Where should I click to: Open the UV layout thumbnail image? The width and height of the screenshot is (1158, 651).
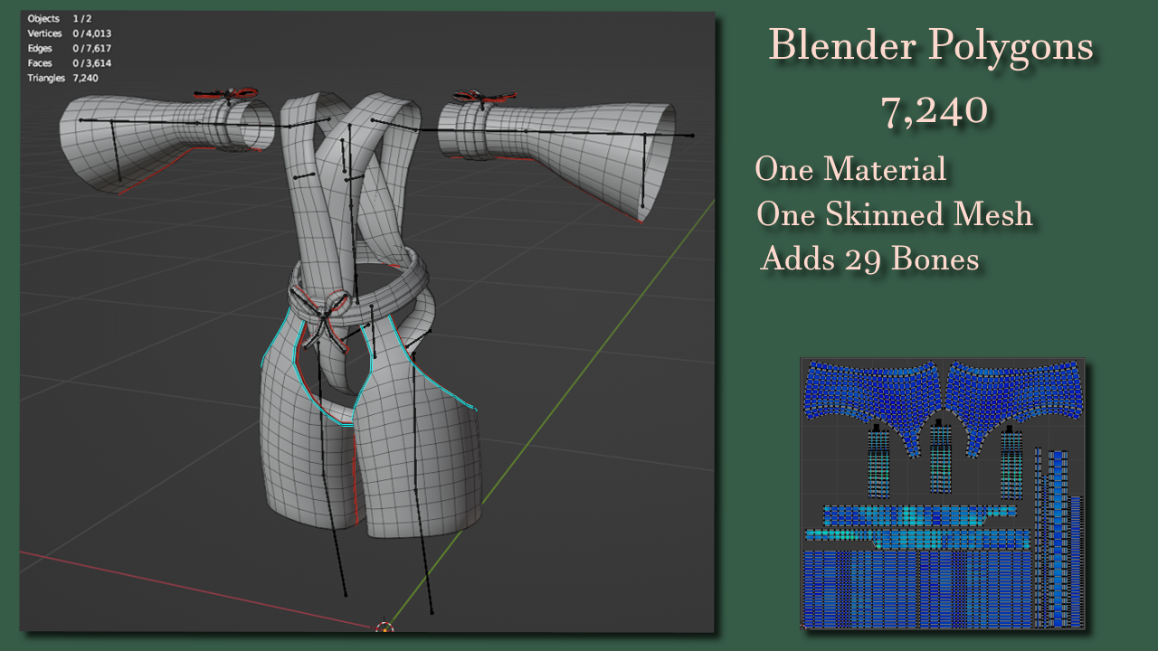tap(942, 494)
